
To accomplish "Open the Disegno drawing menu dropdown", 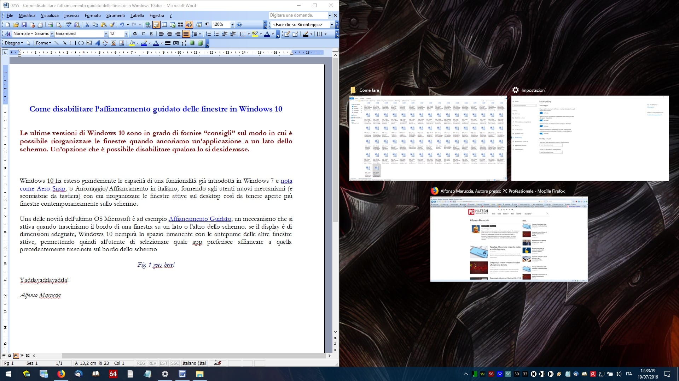I will tap(14, 43).
